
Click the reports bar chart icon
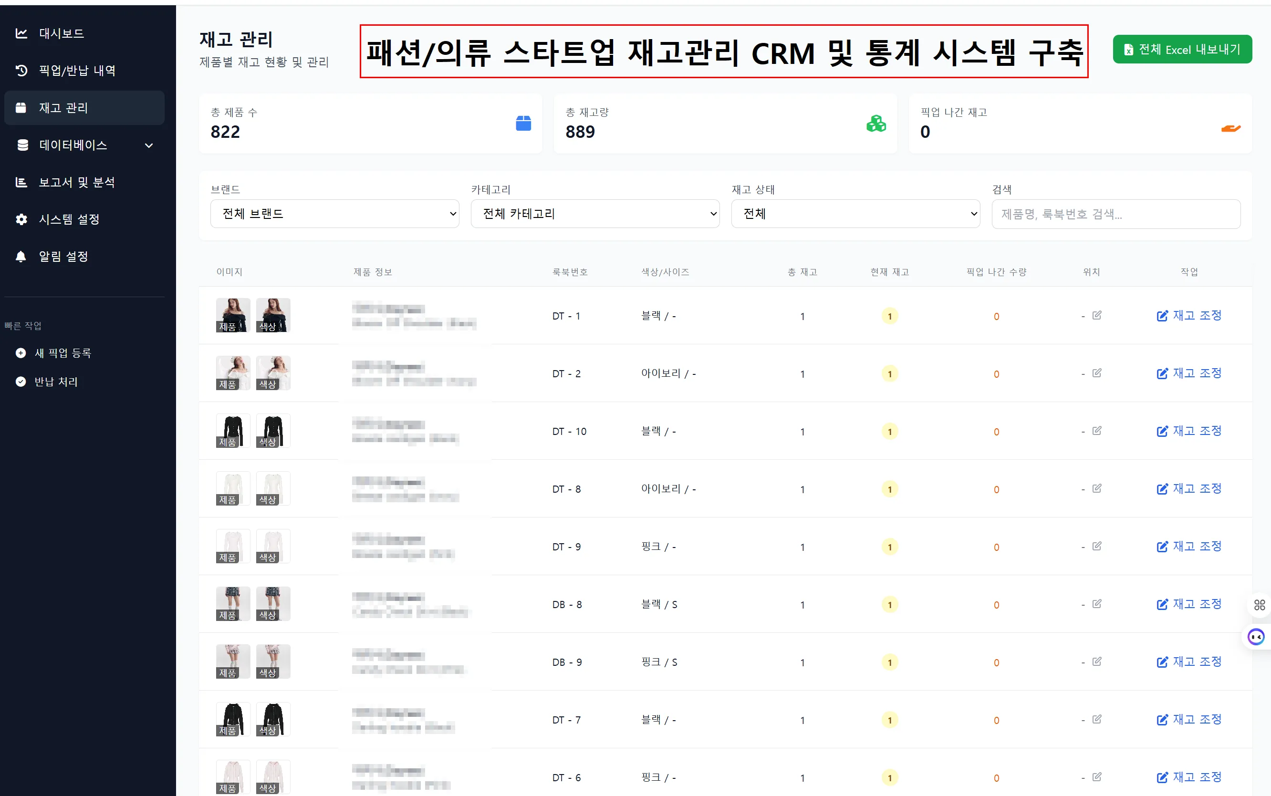21,182
